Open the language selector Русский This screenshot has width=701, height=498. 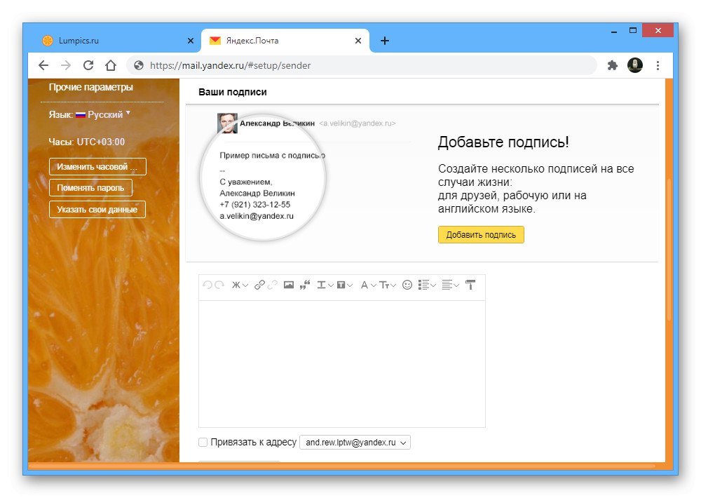pyautogui.click(x=103, y=114)
